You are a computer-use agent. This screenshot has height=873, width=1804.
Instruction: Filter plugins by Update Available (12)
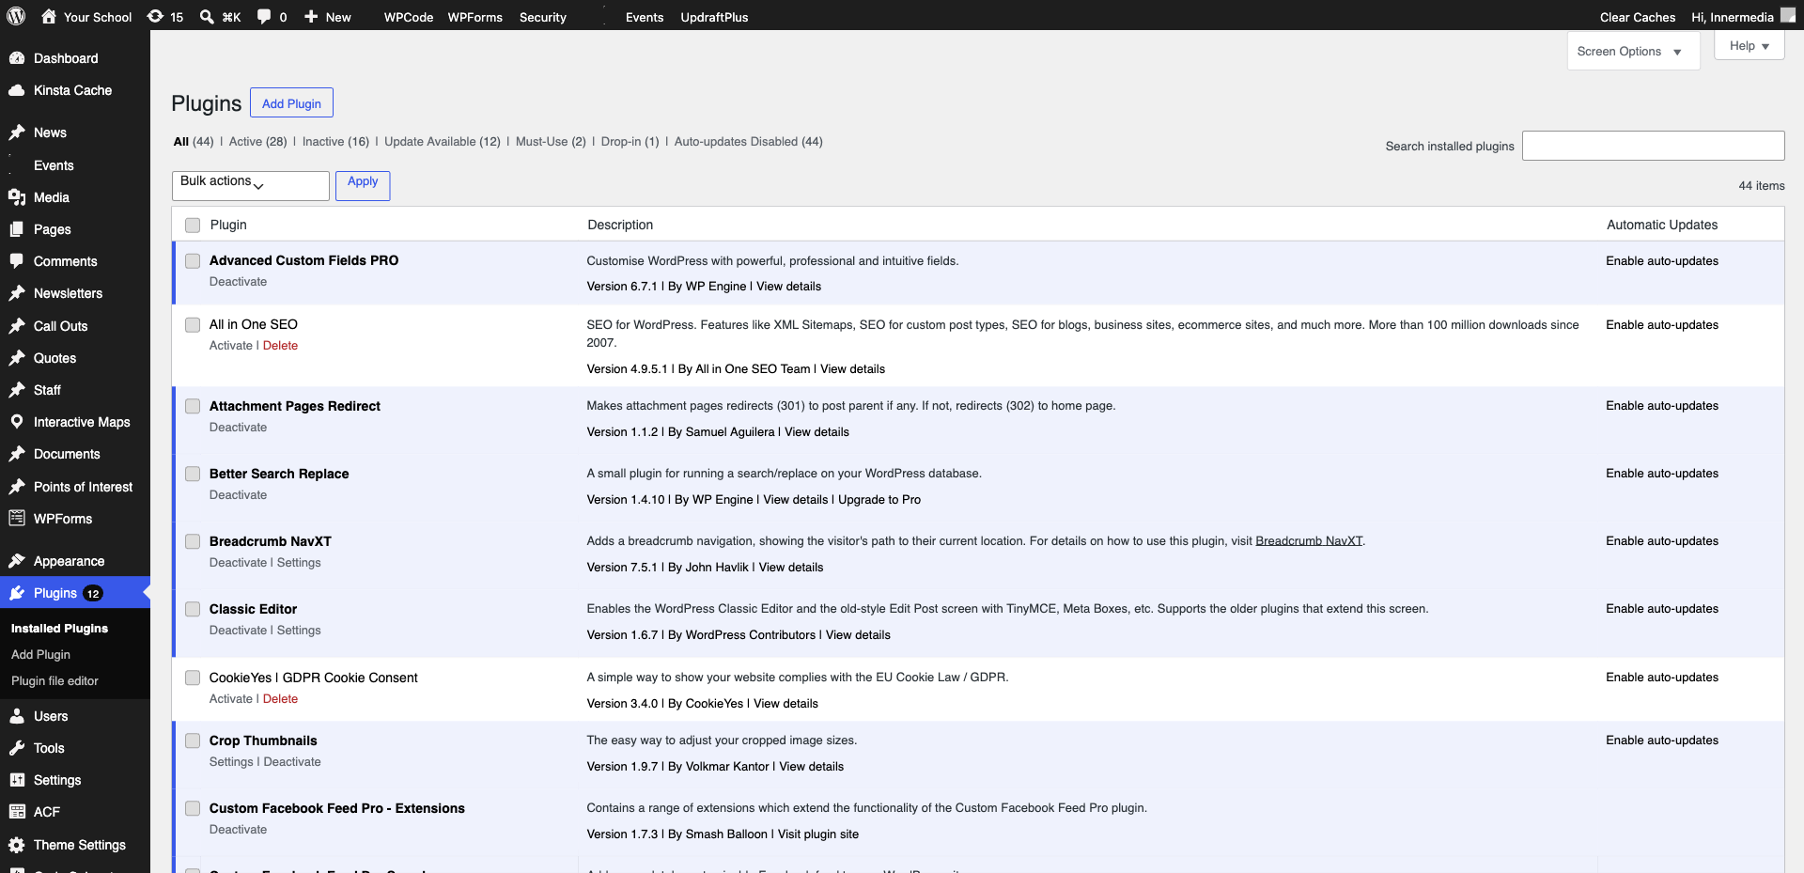(x=443, y=141)
